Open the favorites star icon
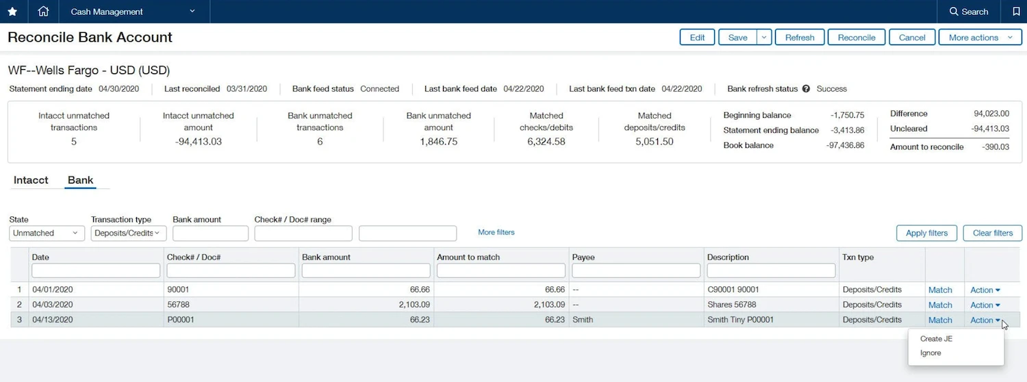 coord(12,12)
